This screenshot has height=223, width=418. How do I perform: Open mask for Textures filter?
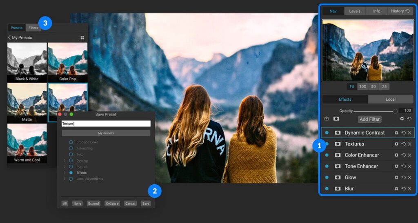pos(338,144)
